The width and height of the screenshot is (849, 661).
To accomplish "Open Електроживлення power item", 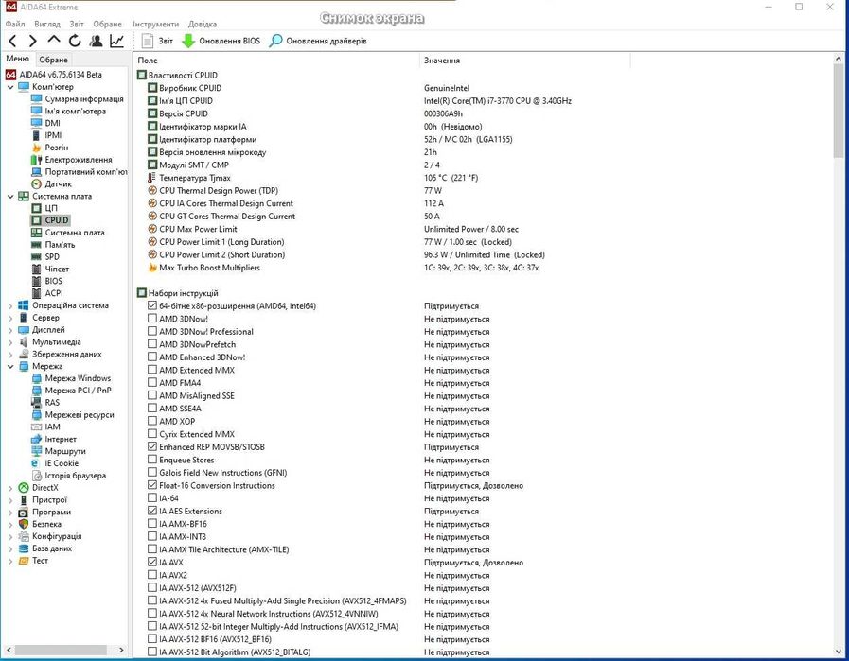I will [79, 160].
